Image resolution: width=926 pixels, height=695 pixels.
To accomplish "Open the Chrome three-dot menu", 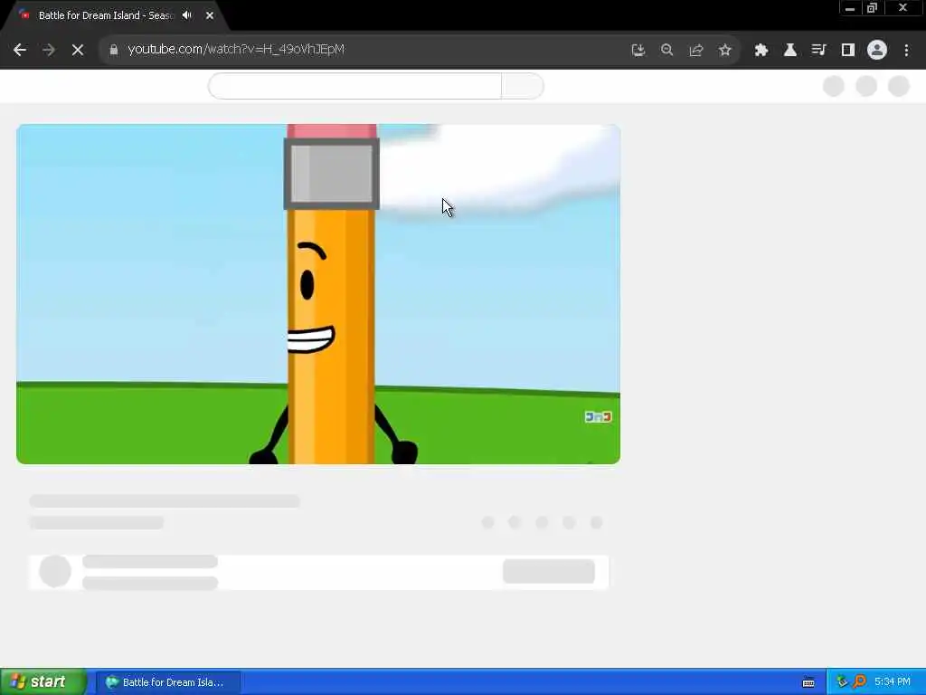I will (906, 51).
